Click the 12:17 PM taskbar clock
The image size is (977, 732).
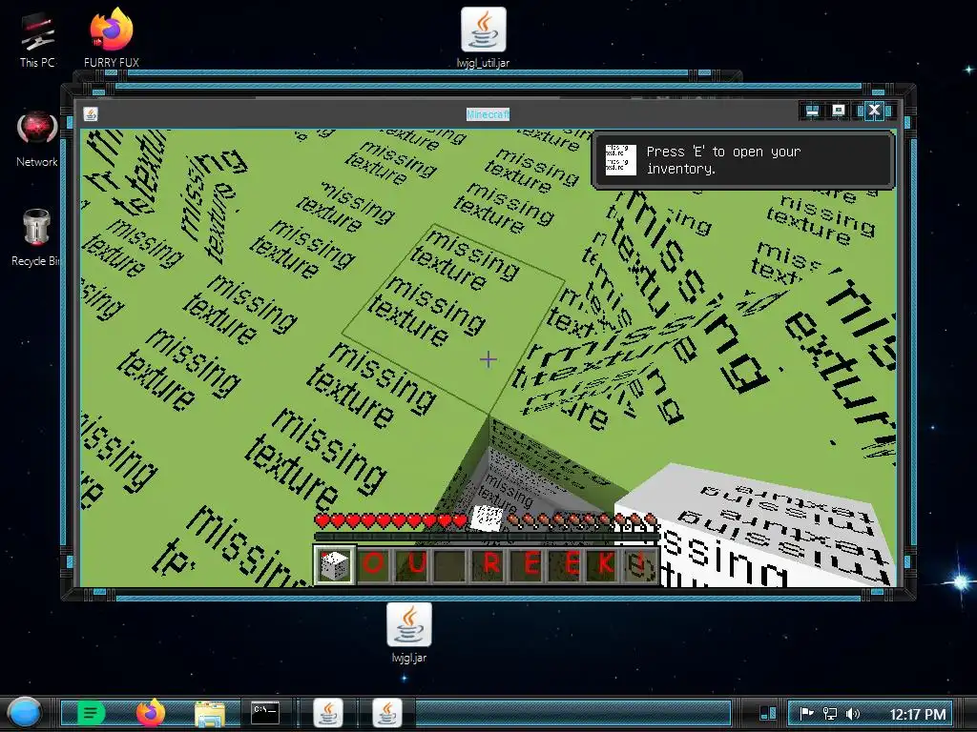[918, 714]
